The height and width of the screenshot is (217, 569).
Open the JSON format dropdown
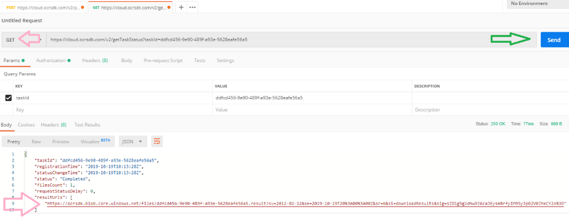133,142
